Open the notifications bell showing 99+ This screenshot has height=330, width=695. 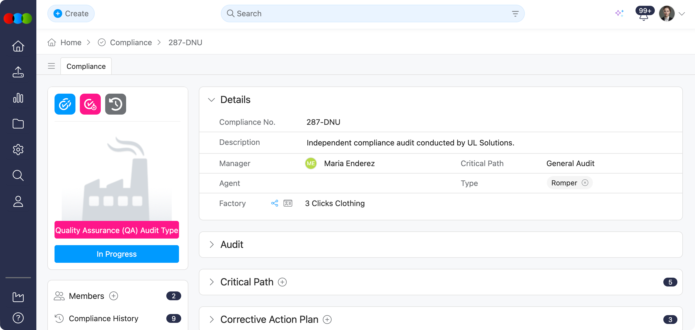point(644,15)
